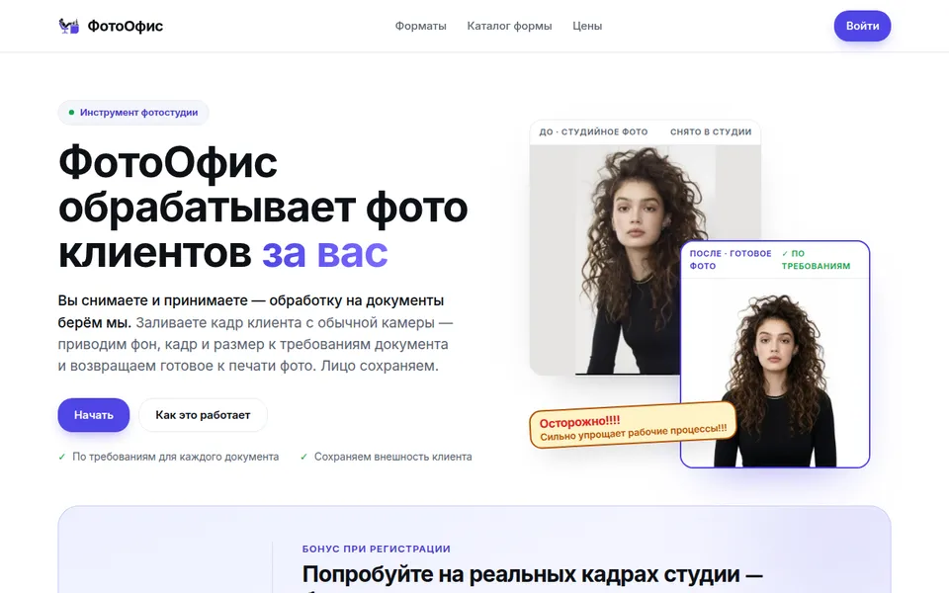Screen dimensions: 949x593
Task: Click the БОНУС ПРИ РЕГИСТРАЦИИ label
Action: click(x=377, y=549)
